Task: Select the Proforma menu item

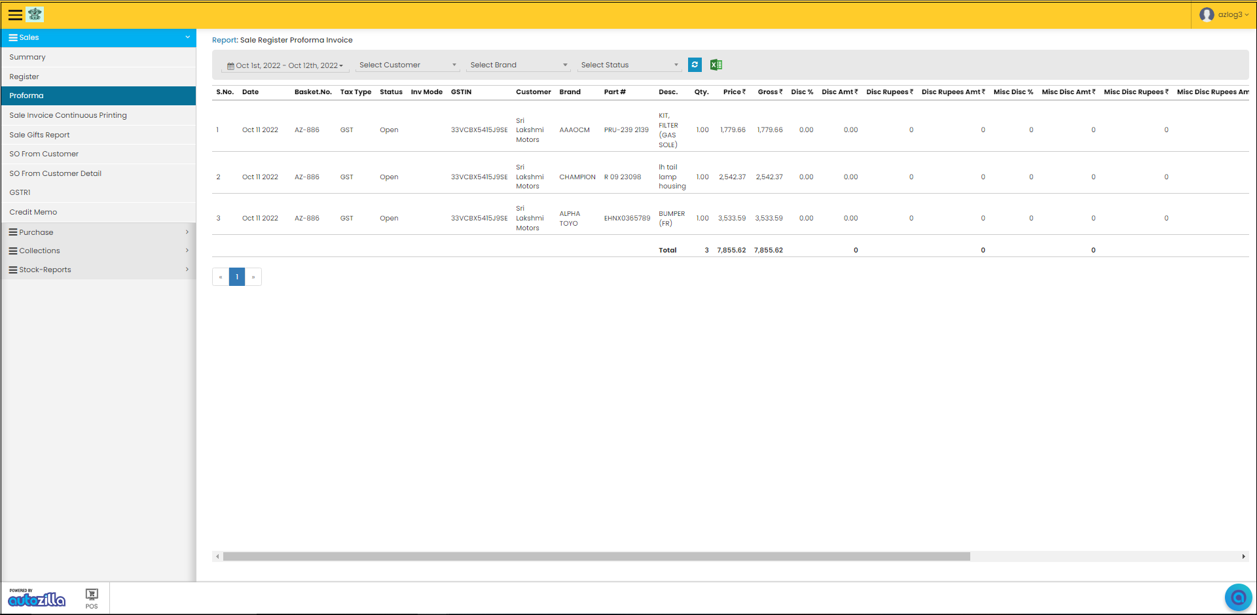Action: 98,96
